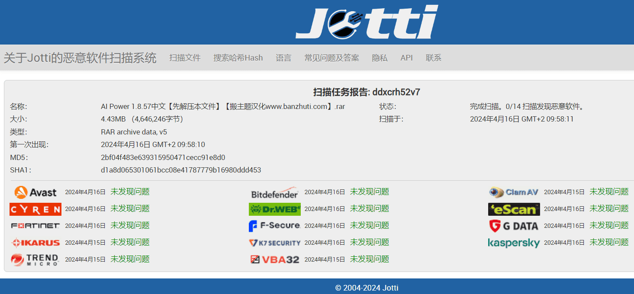Click the type value RAR archive data, v5
Image resolution: width=634 pixels, height=294 pixels.
[x=134, y=132]
